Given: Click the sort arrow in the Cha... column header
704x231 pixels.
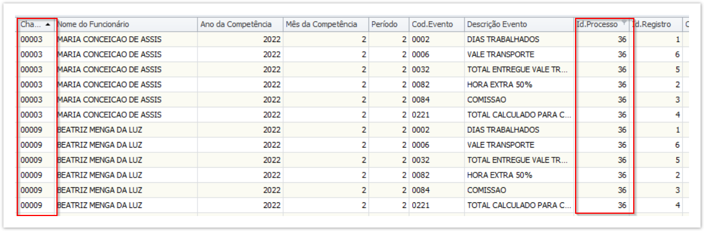Looking at the screenshot, I should coord(48,25).
